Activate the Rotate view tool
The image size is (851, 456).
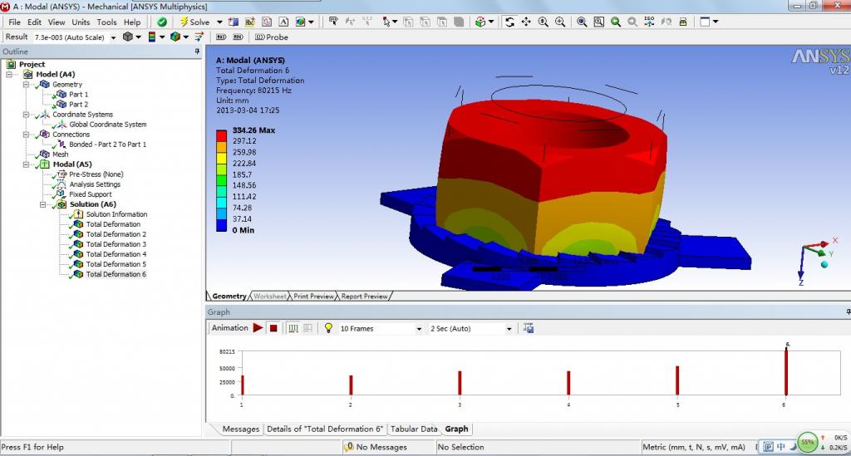pos(509,22)
